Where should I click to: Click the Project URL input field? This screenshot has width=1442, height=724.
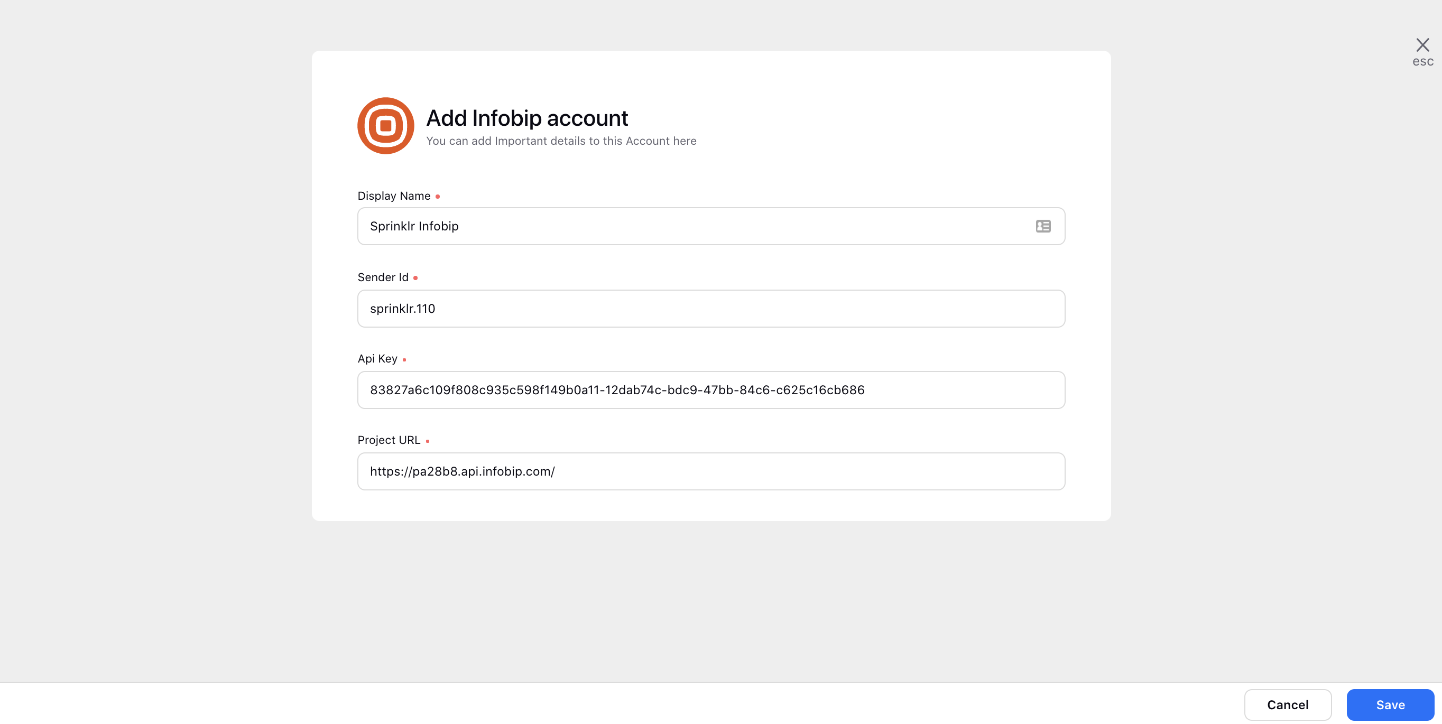[x=711, y=471]
